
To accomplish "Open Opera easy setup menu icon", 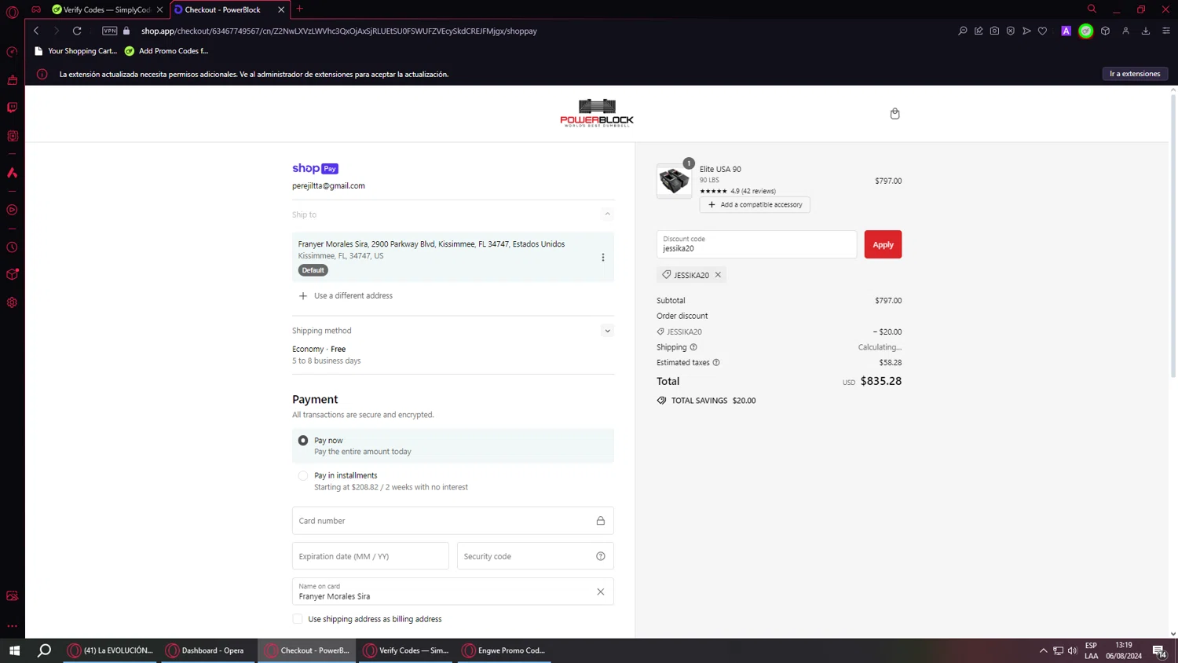I will coord(1166,31).
